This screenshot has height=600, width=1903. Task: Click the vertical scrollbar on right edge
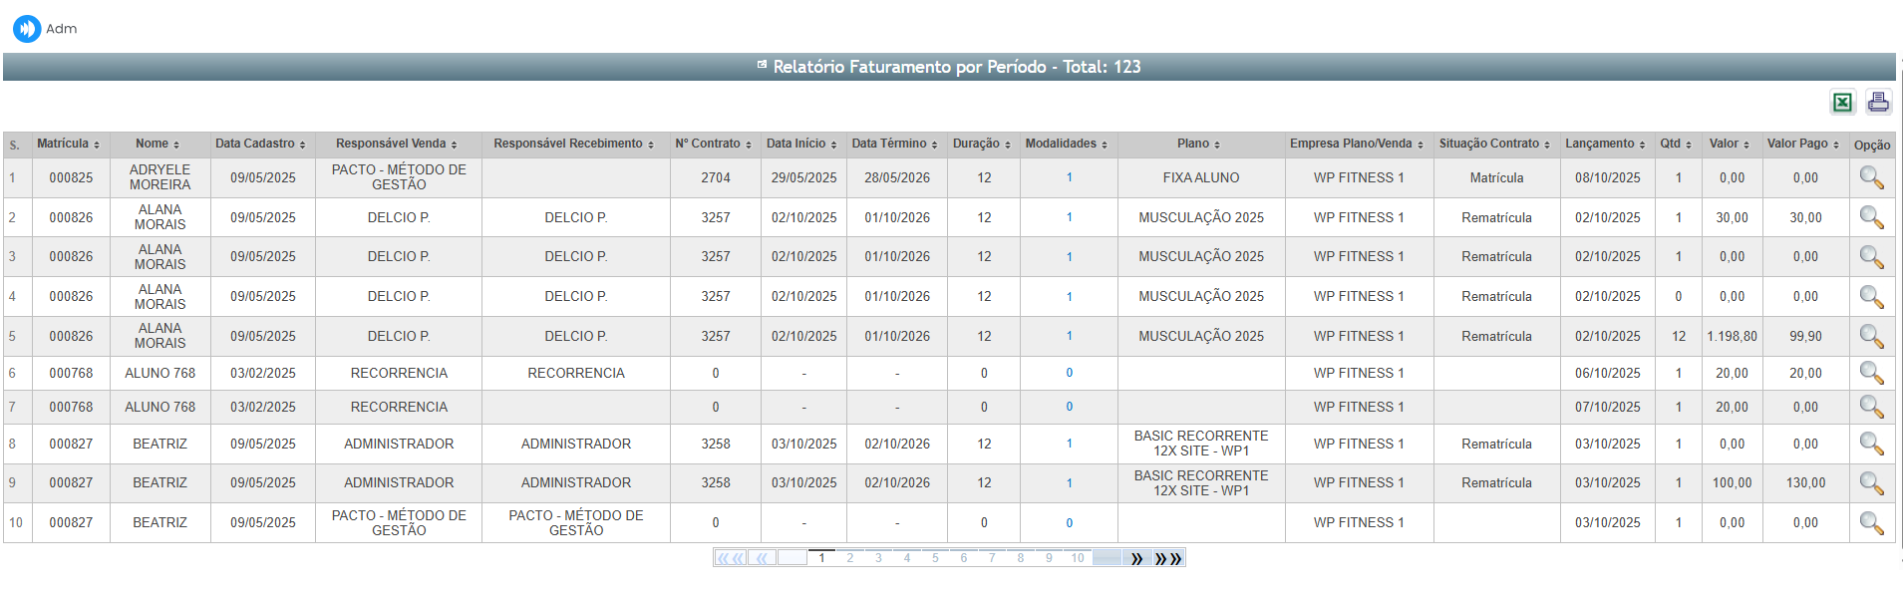coord(1900,299)
